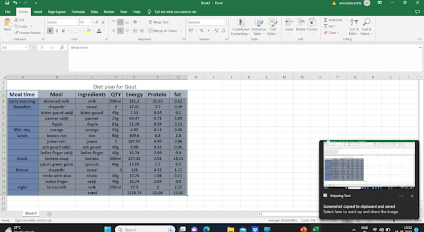The width and height of the screenshot is (424, 232).
Task: Open Sort & Filter menu
Action: tap(354, 27)
